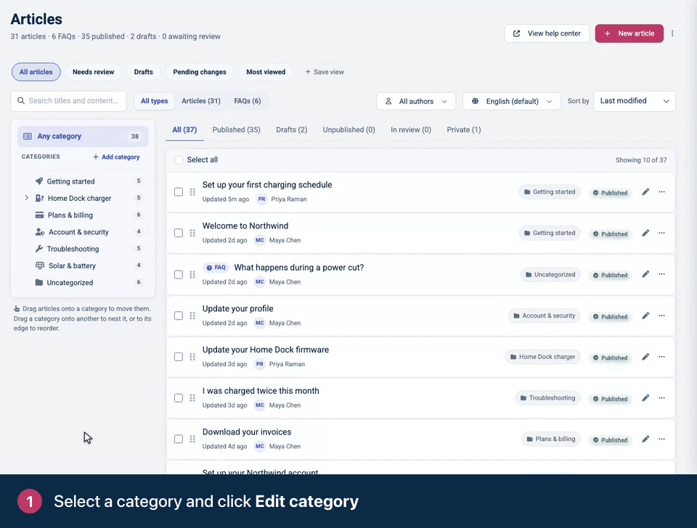
Task: Check the box for What happens during a power cut
Action: [179, 274]
